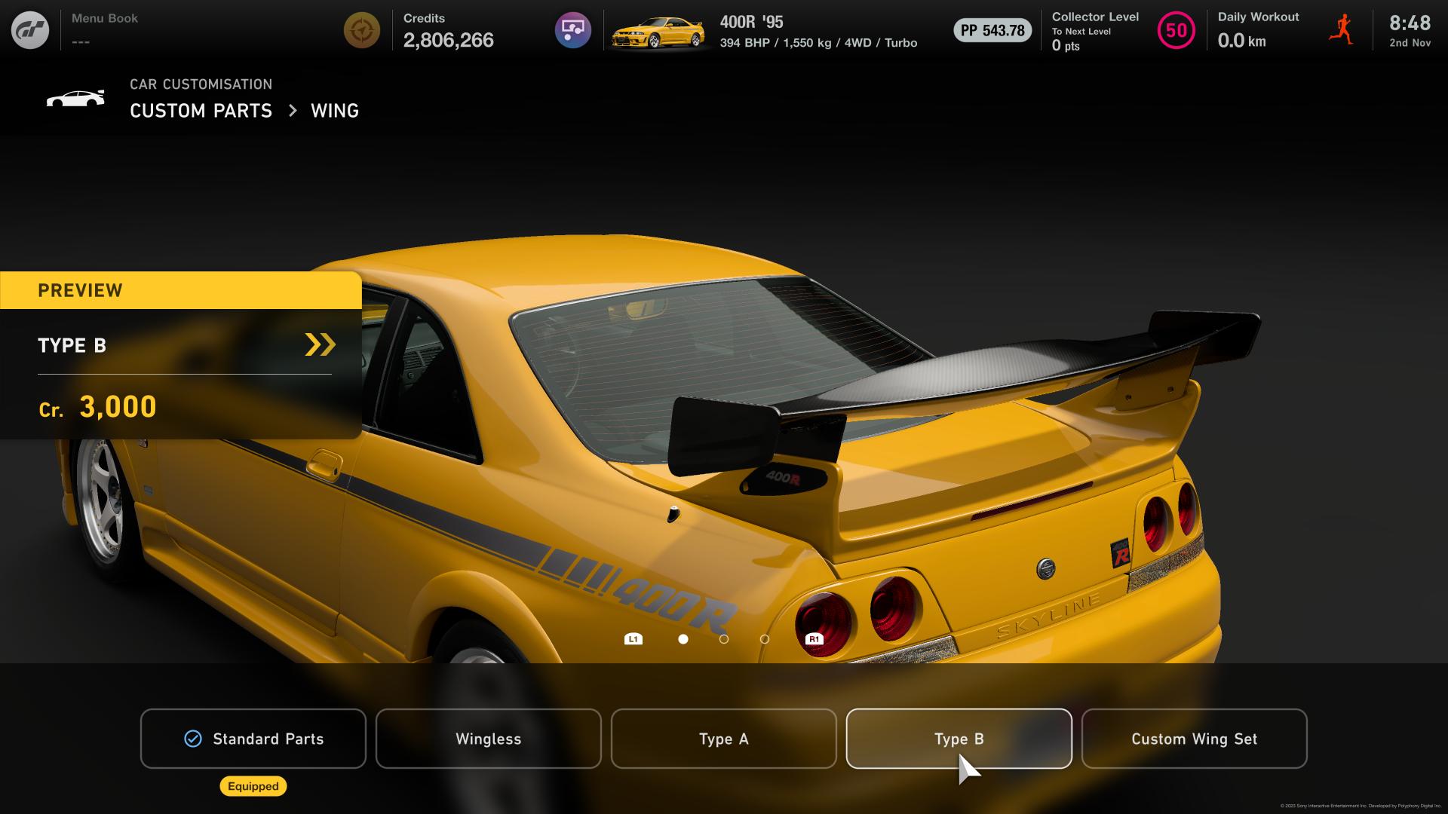Open the Custom Wing Set option
Screen dimensions: 1448x814
coord(1195,739)
